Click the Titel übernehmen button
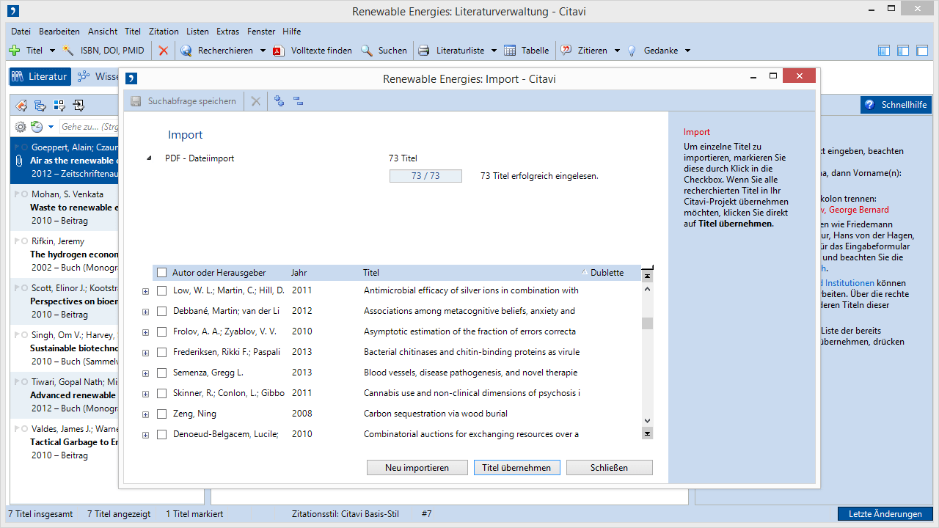The image size is (939, 528). pos(517,468)
